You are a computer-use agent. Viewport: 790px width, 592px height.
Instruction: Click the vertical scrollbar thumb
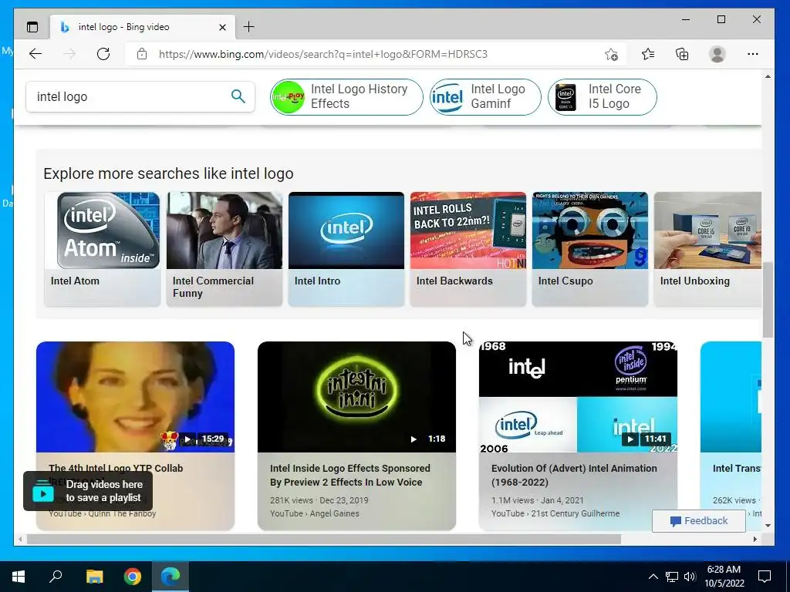[x=768, y=300]
